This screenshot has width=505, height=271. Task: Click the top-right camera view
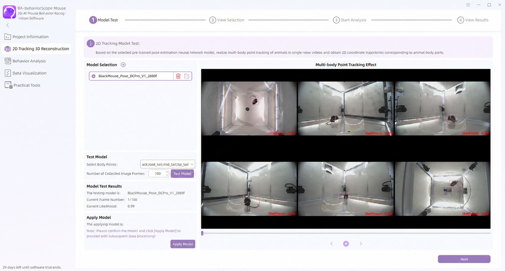[442, 109]
